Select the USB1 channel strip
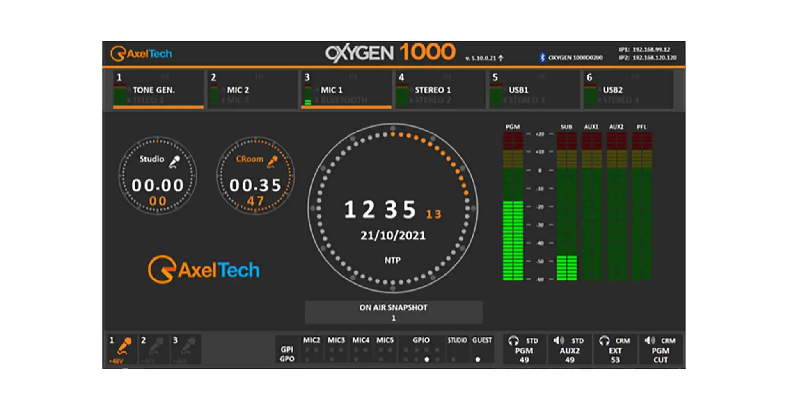 tap(518, 90)
